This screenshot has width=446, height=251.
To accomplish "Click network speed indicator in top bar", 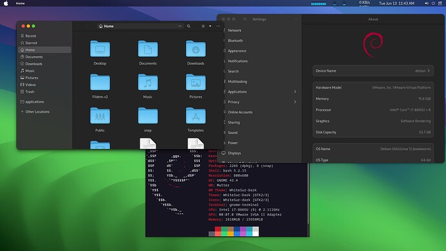I will click(x=364, y=3).
